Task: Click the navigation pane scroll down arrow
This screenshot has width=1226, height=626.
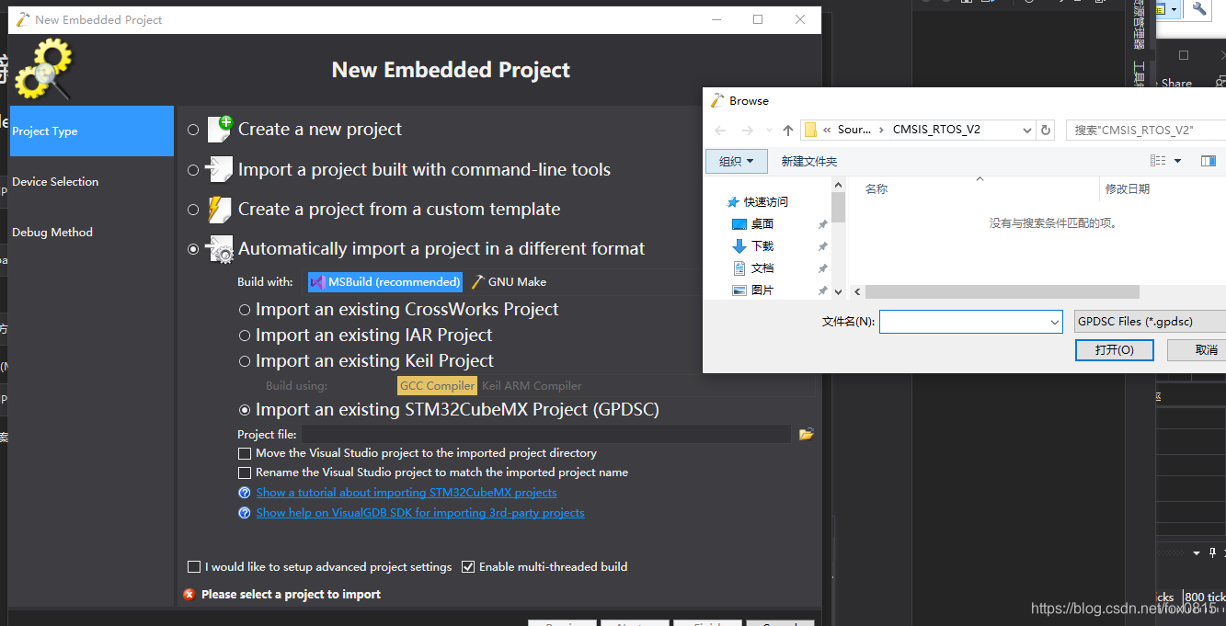Action: (838, 291)
